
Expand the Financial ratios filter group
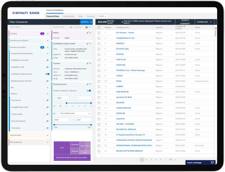(x=47, y=135)
